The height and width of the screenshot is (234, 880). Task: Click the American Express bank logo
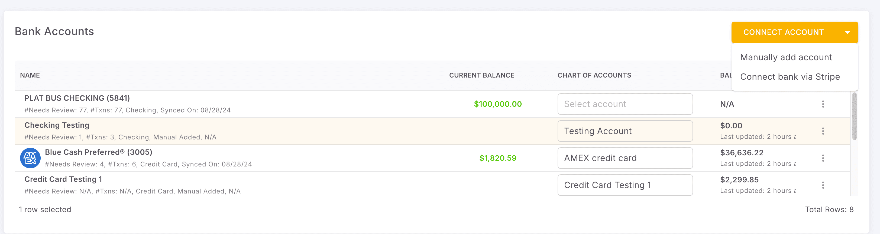[30, 158]
